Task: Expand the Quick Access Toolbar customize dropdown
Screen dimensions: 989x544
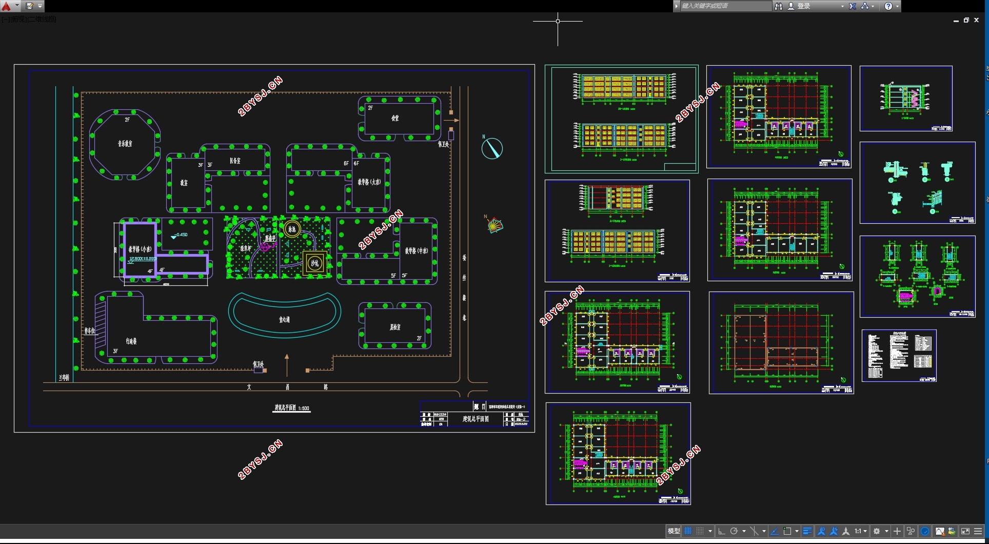Action: click(40, 6)
